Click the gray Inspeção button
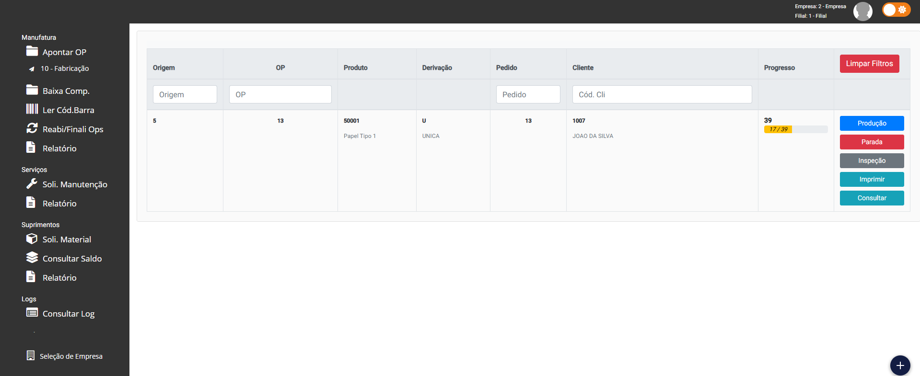 [872, 160]
